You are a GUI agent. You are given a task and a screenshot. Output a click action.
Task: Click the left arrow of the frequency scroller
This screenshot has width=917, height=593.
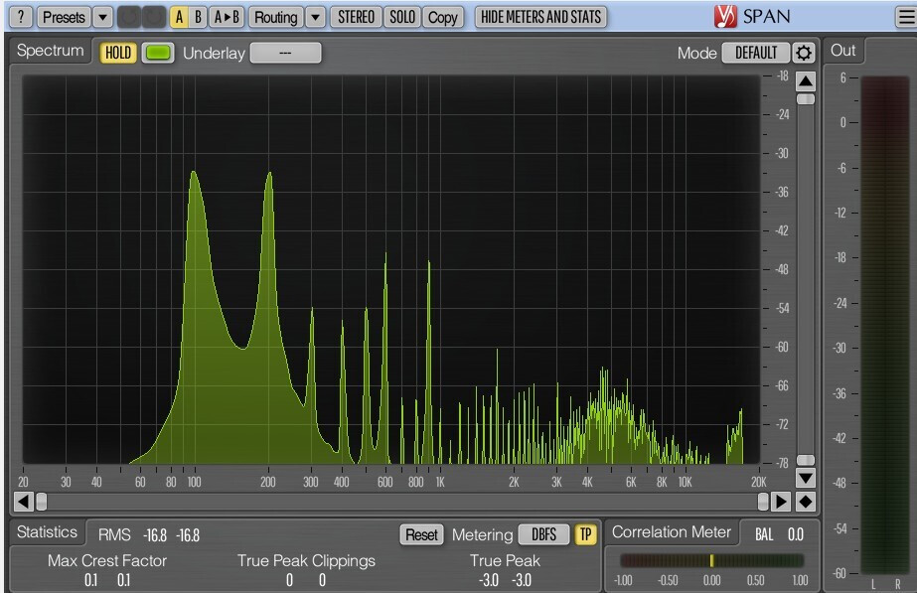pos(23,502)
